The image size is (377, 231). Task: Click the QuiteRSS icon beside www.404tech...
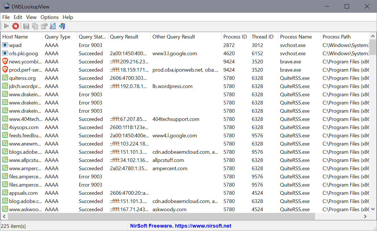coord(5,119)
